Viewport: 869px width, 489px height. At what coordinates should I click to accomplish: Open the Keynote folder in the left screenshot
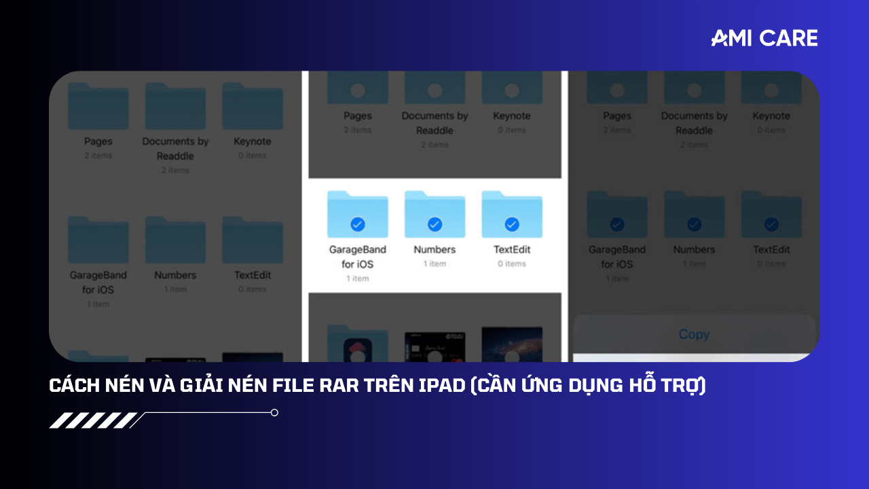253,106
